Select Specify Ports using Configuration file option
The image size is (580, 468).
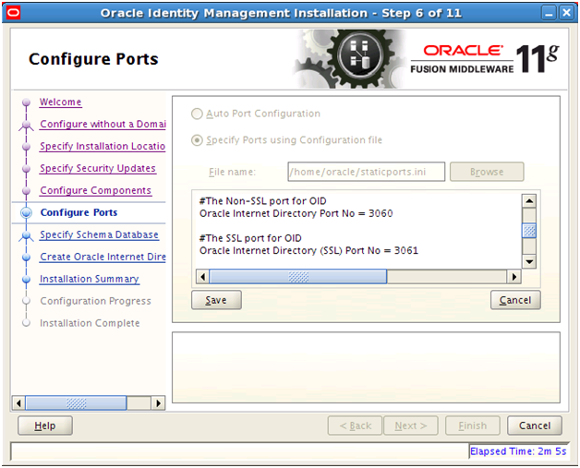[x=197, y=140]
